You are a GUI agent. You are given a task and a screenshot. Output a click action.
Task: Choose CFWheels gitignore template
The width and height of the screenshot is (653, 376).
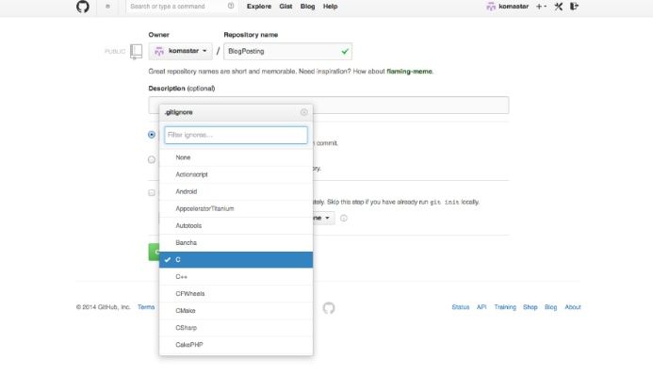(x=236, y=294)
